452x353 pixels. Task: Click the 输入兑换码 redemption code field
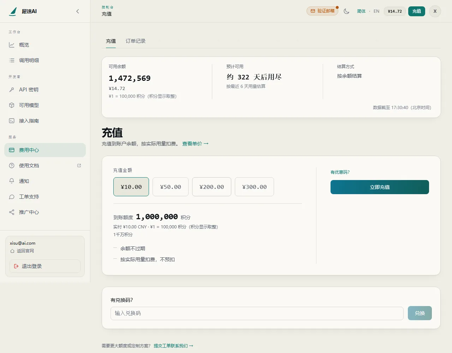(257, 313)
